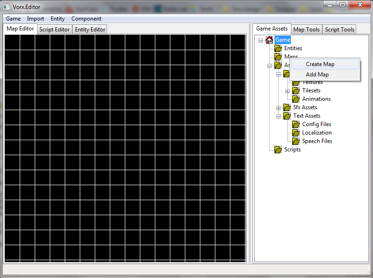Click the Sfx Assets folder icon
This screenshot has width=373, height=278.
coord(287,107)
